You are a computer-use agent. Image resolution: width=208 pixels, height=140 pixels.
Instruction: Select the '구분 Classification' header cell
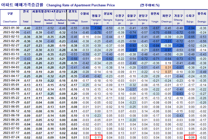pyautogui.click(x=10, y=17)
